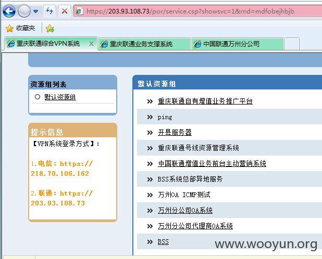Open the 默认资源组 link
This screenshot has height=259, width=322.
click(x=60, y=97)
